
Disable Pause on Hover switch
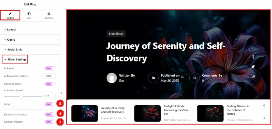click(50, 84)
